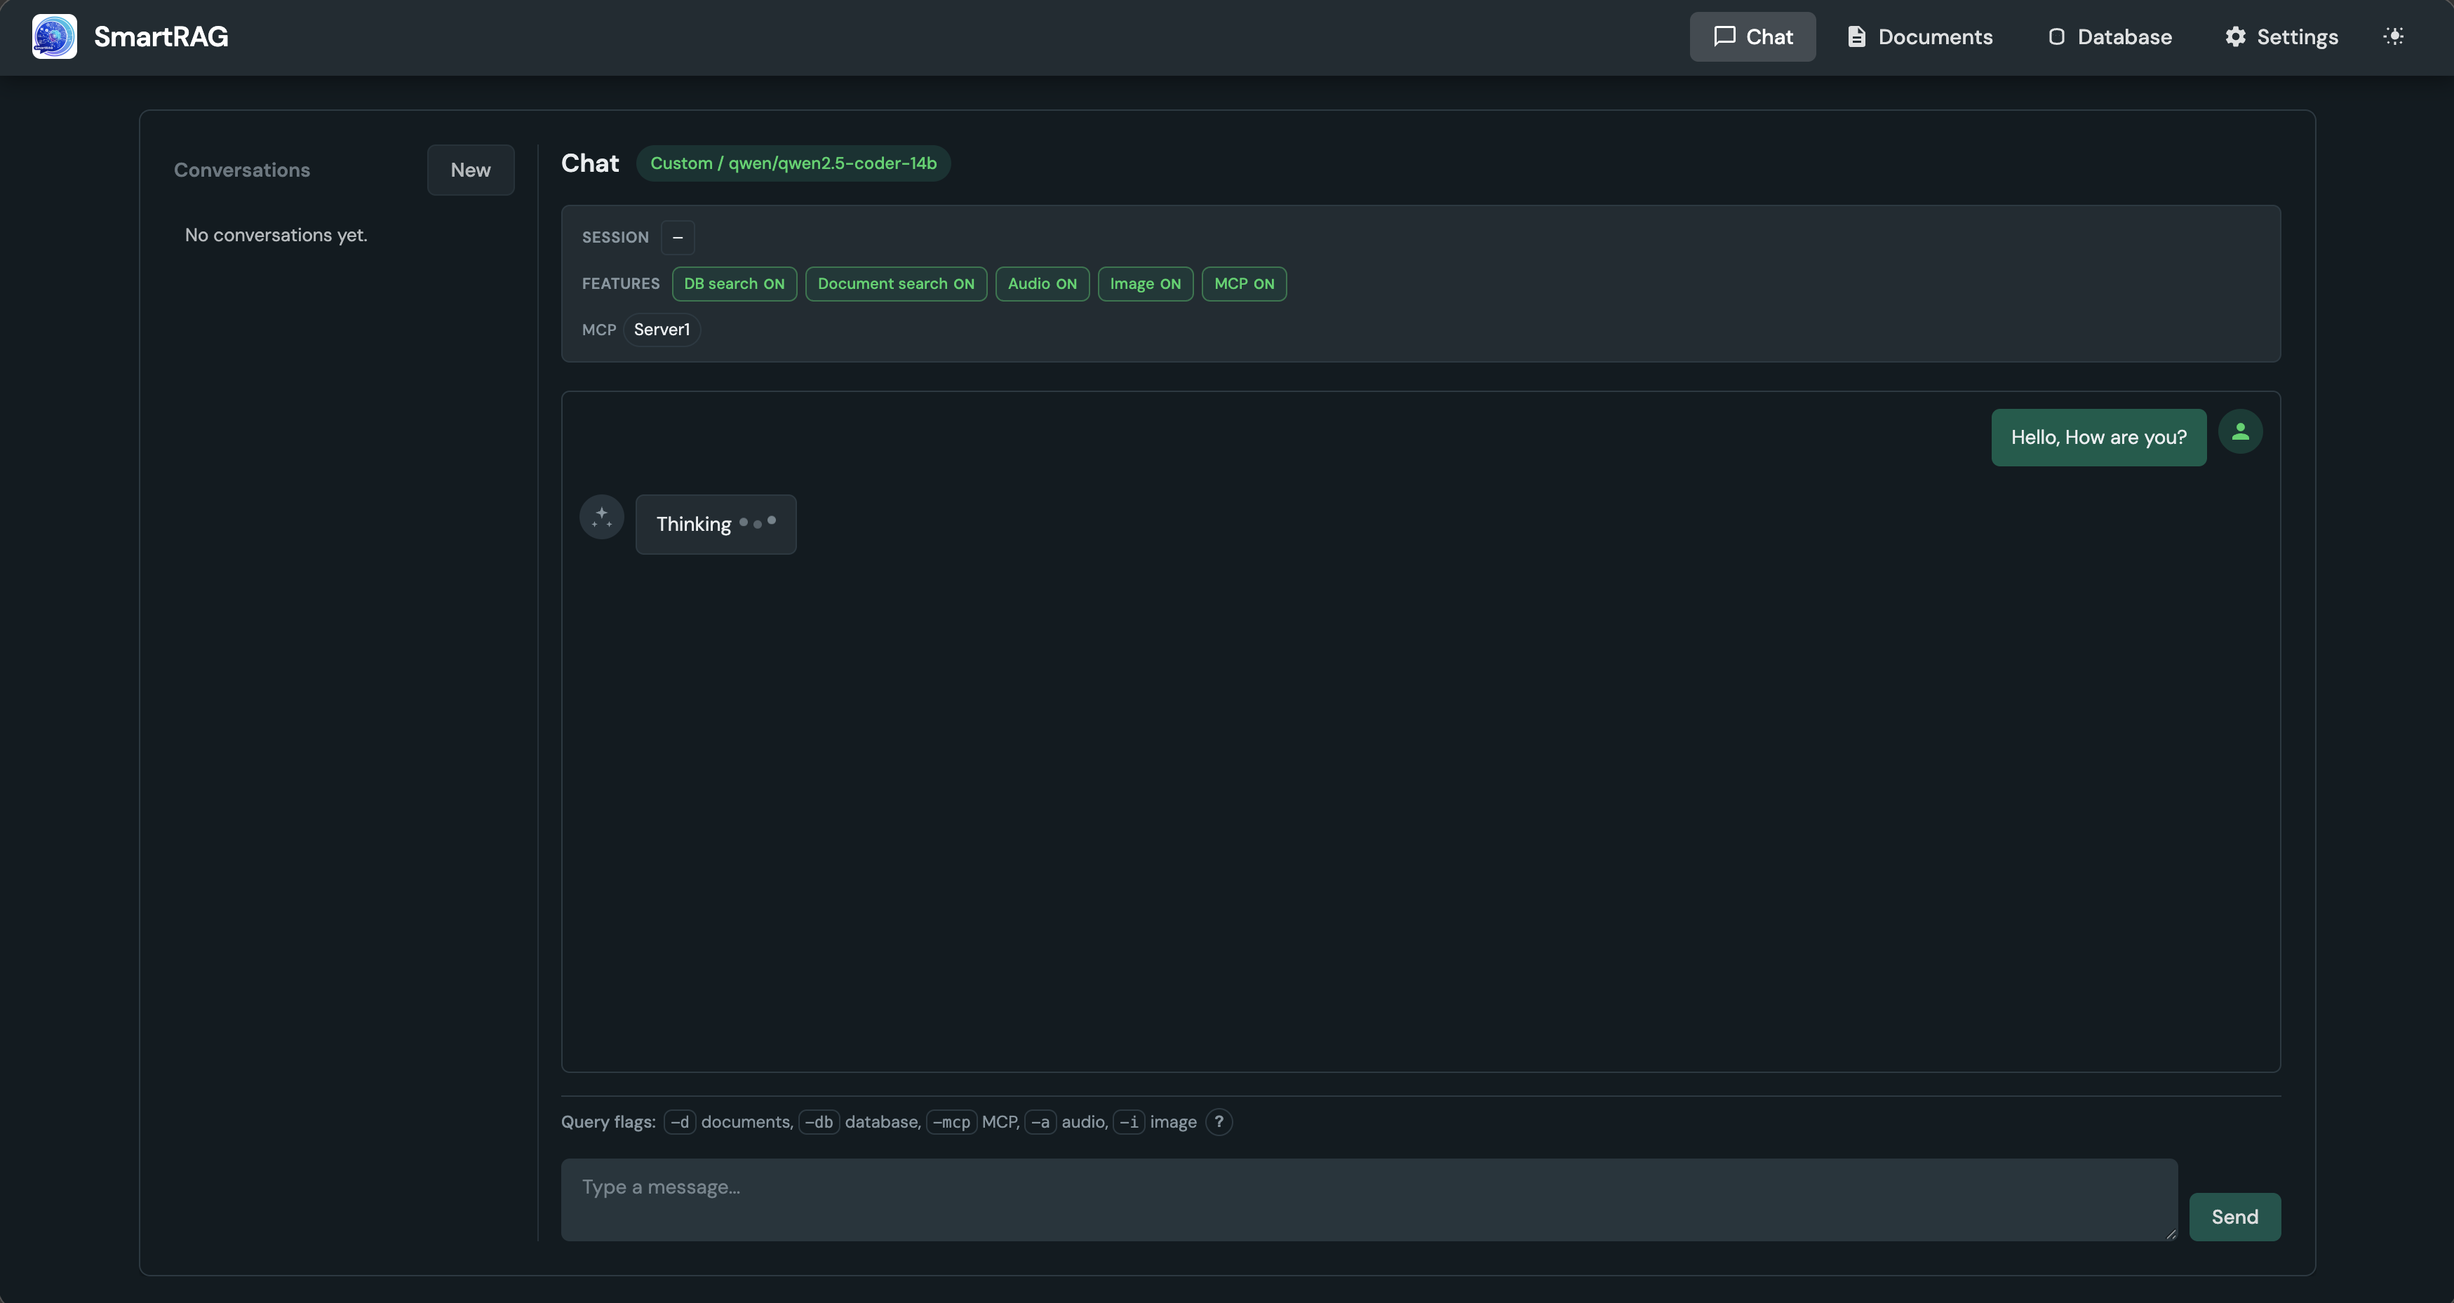Click the -d documents flag code
The image size is (2454, 1303).
pyautogui.click(x=679, y=1122)
